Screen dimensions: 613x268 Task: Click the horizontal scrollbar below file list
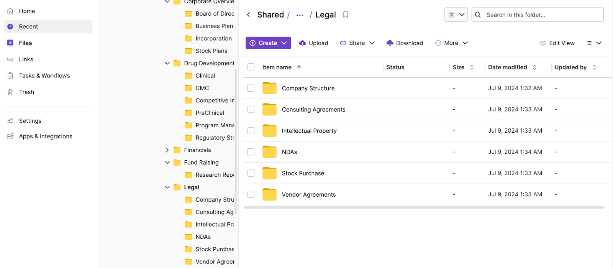(424, 207)
